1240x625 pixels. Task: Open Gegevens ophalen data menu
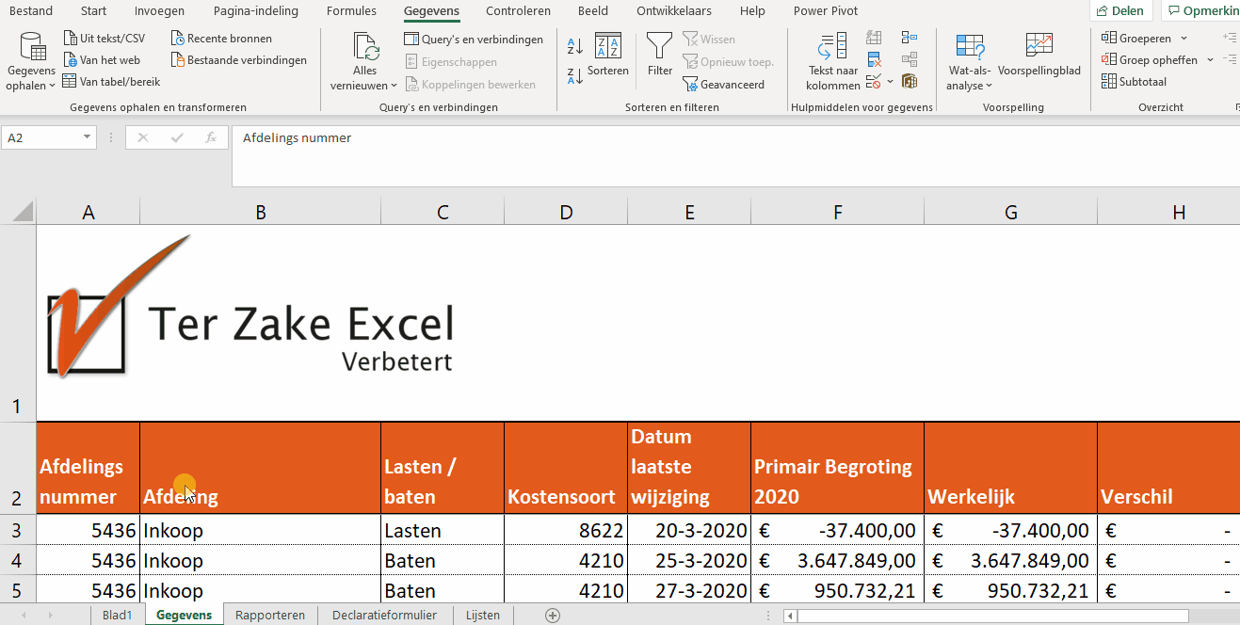[x=31, y=62]
